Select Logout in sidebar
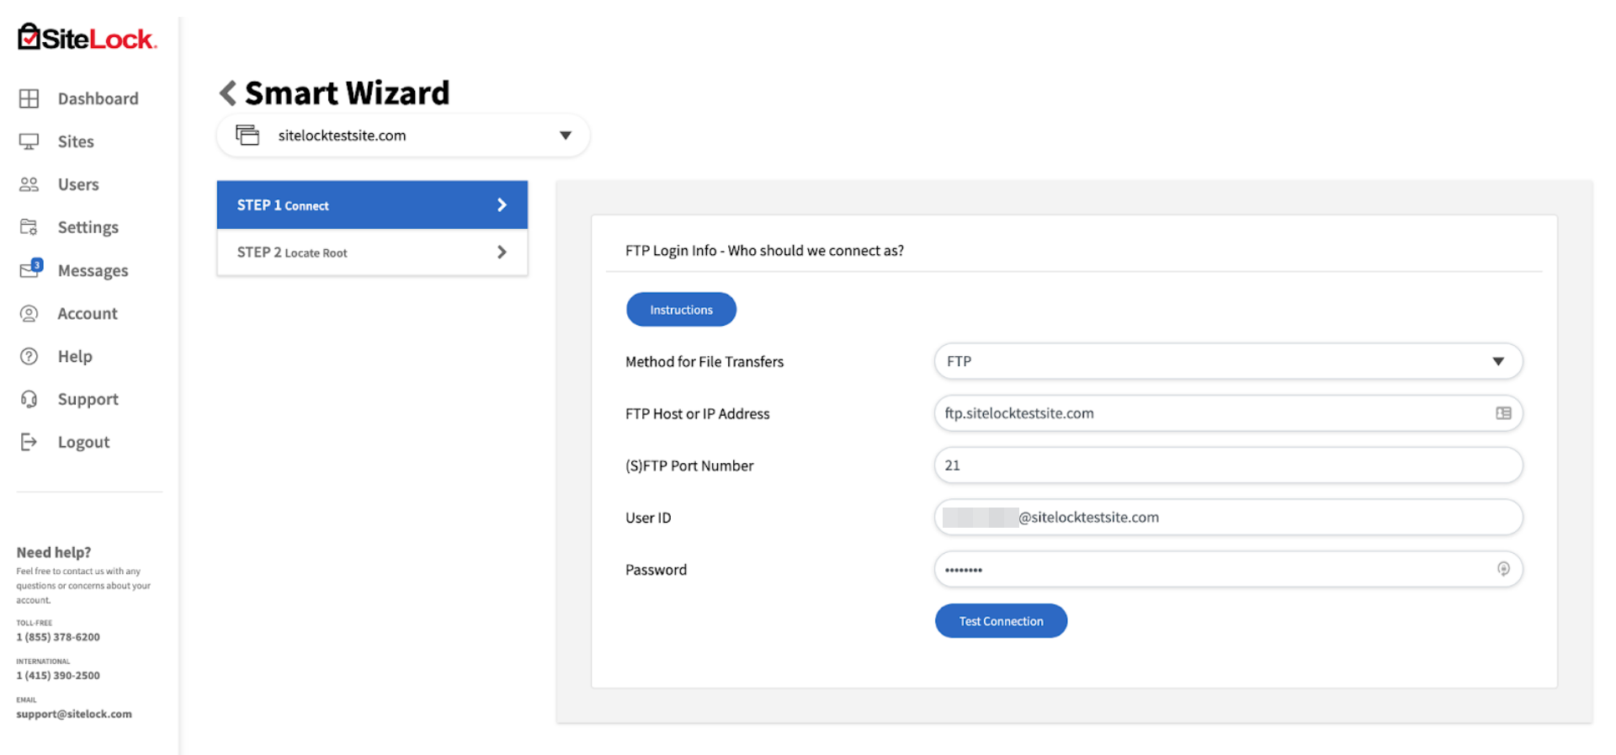Viewport: 1616px width, 755px height. 83,442
